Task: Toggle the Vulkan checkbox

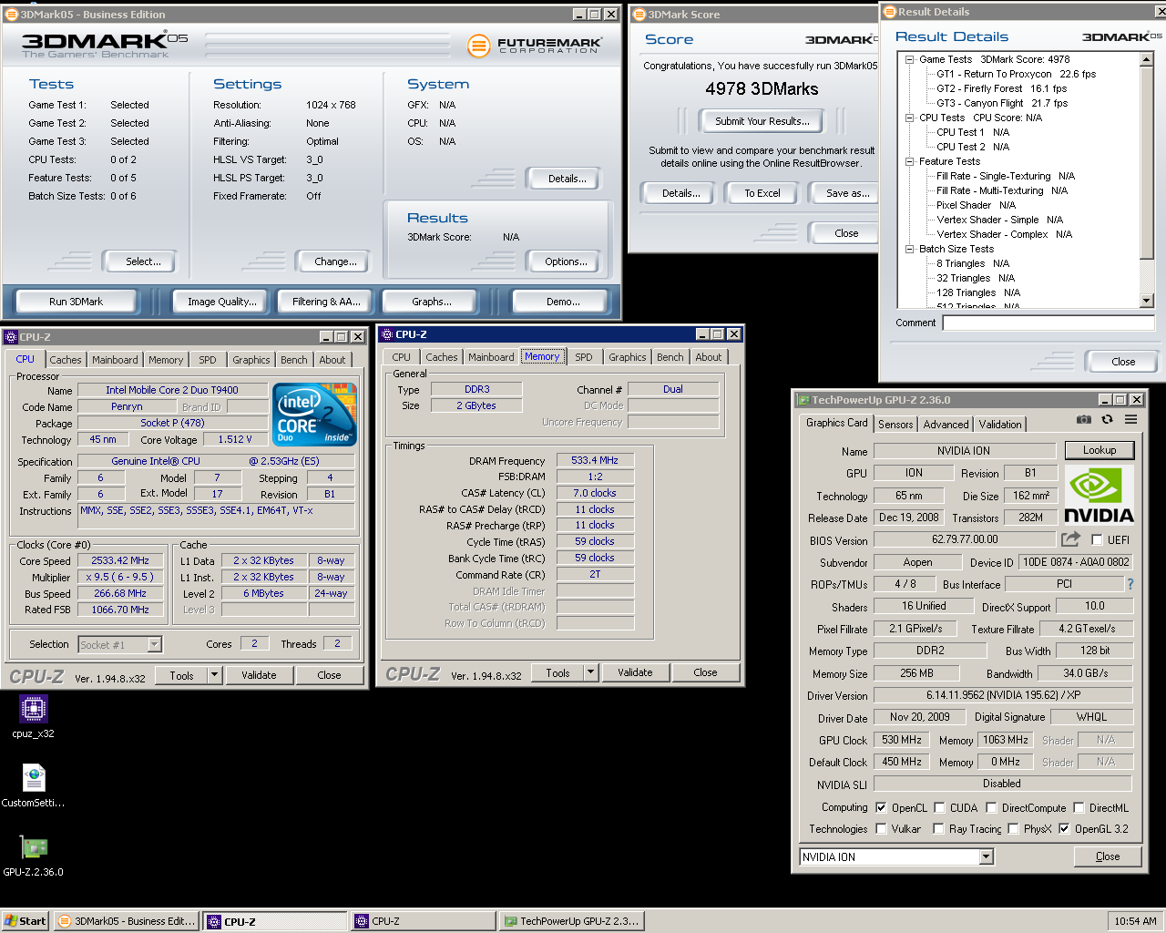Action: pos(881,828)
